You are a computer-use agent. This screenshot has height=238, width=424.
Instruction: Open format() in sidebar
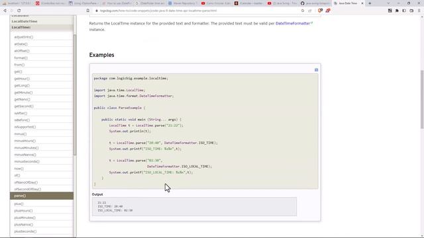point(21,58)
